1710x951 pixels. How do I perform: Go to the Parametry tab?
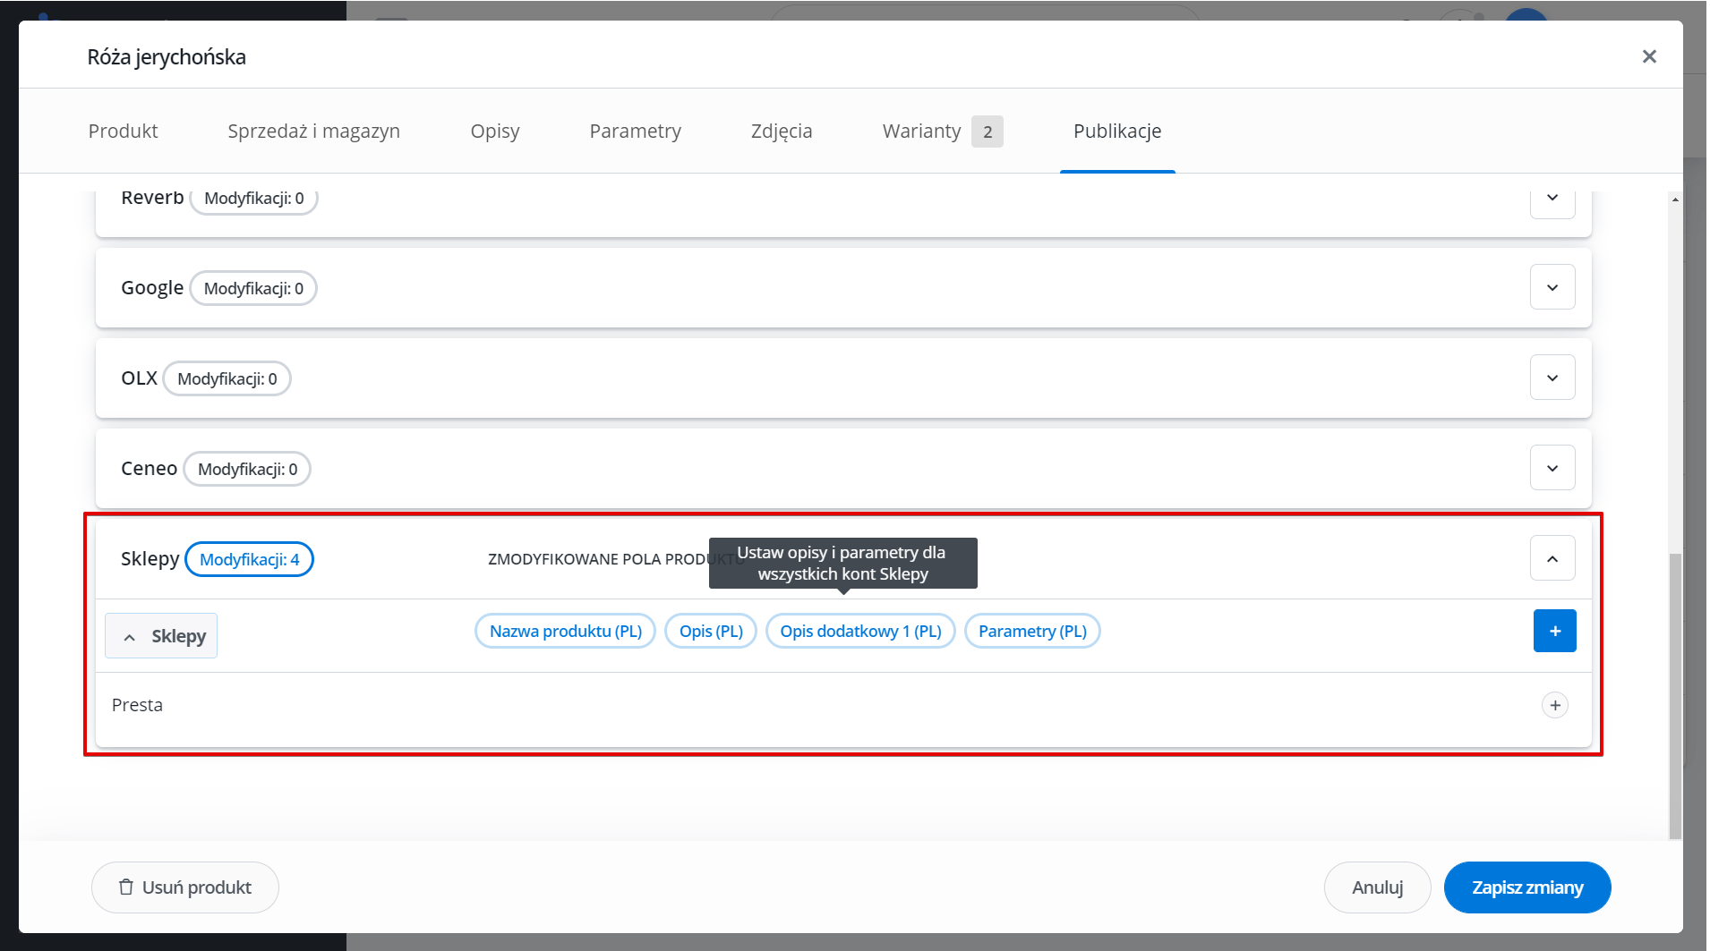(x=635, y=131)
